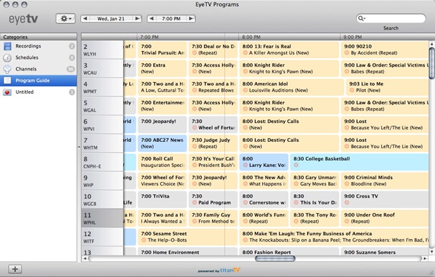Click horizontal scrollbar thumb in guide
Image resolution: width=435 pixels, height=277 pixels.
click(x=275, y=259)
